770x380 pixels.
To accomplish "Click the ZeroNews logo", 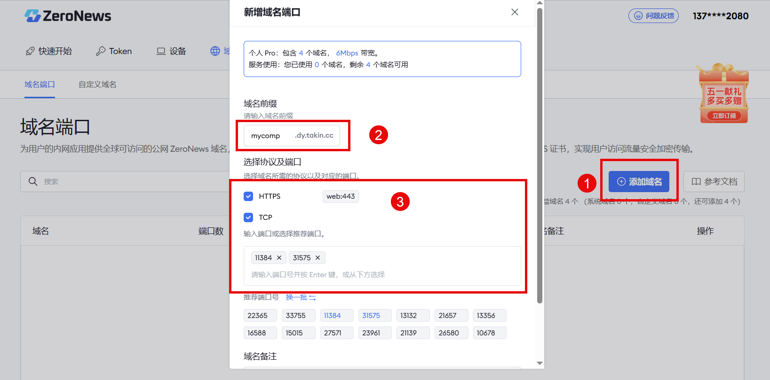I will 68,16.
